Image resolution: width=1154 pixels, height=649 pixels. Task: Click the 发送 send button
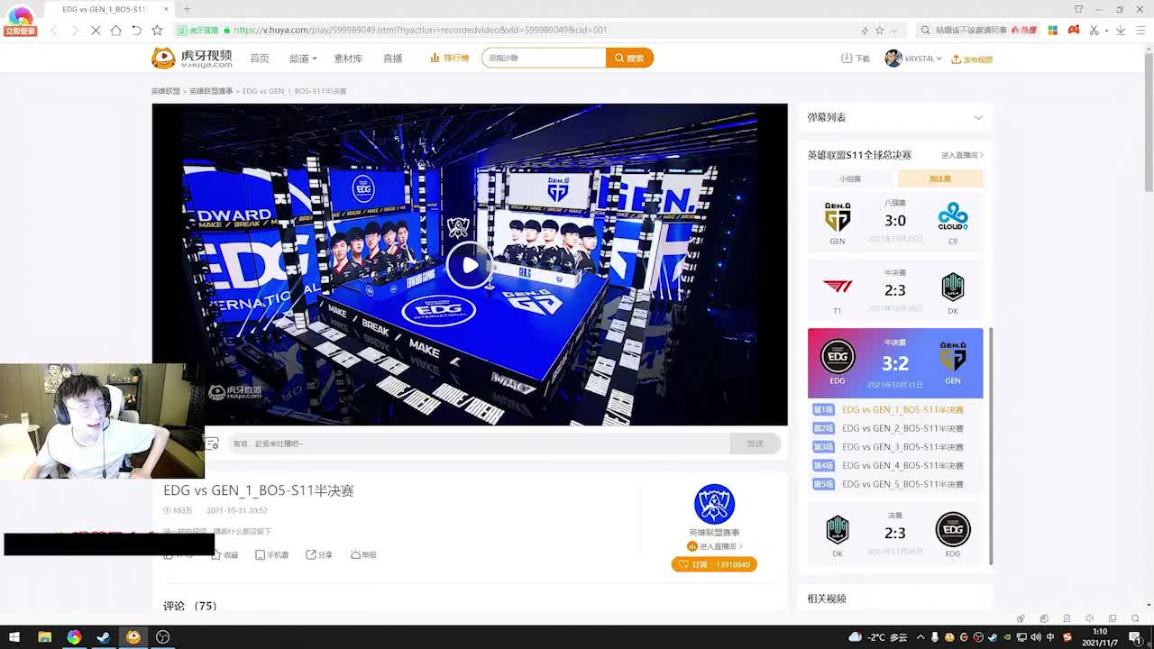tap(756, 443)
